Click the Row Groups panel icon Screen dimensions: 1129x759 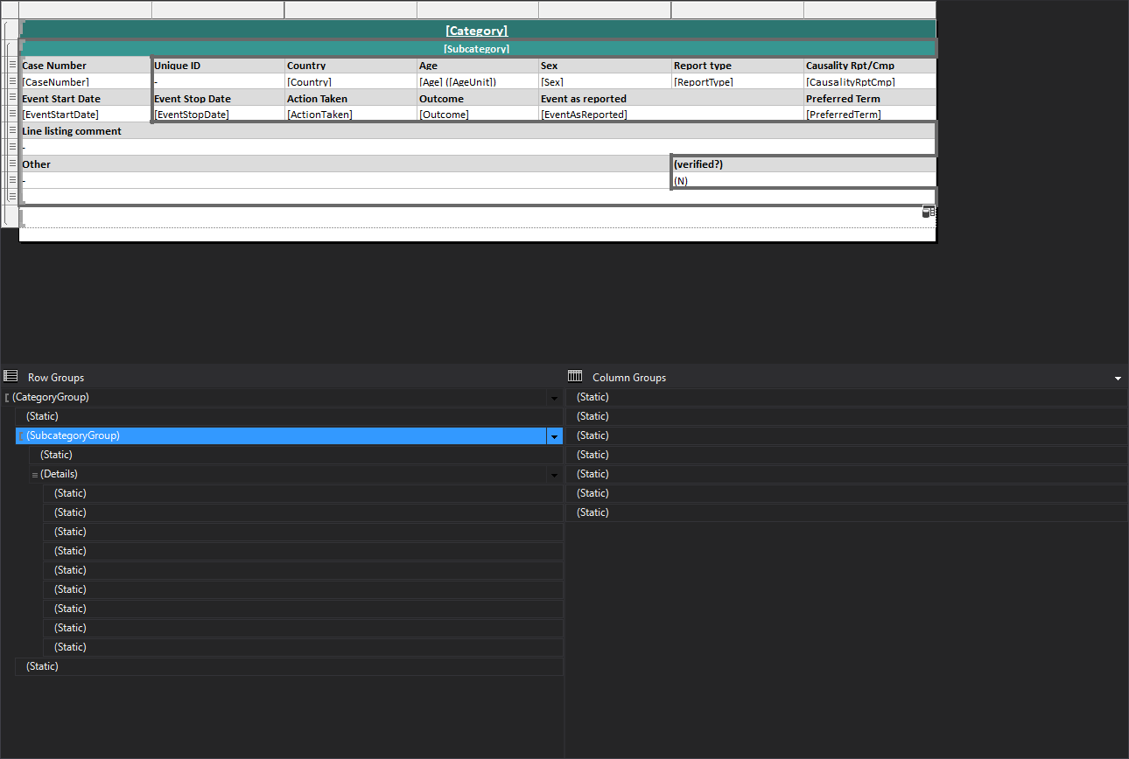pyautogui.click(x=11, y=377)
